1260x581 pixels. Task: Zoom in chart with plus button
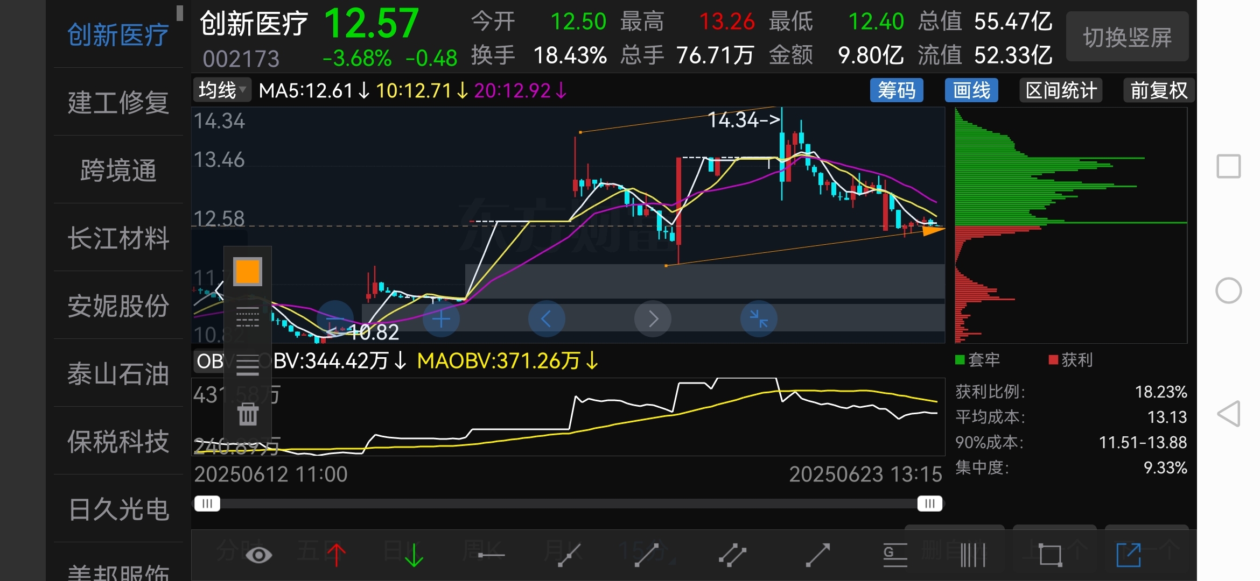441,319
